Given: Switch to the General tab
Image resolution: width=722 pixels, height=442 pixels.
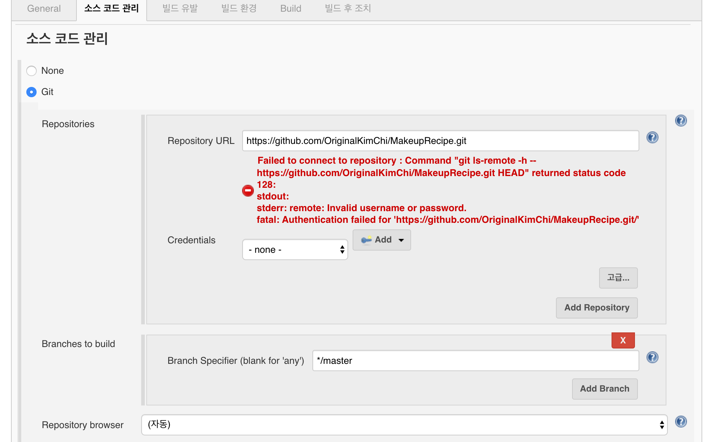Looking at the screenshot, I should (44, 9).
